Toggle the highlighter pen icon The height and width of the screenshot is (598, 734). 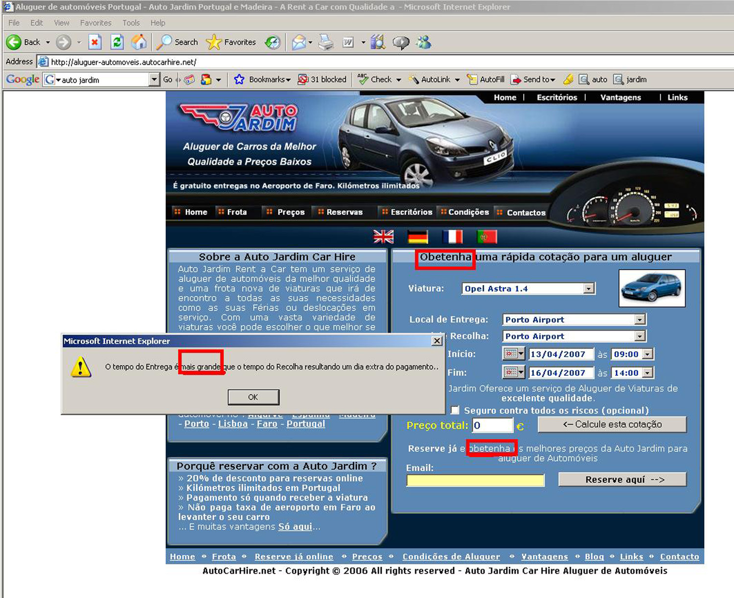click(568, 79)
